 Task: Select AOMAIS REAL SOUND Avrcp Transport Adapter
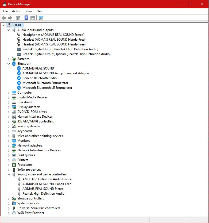[56, 73]
